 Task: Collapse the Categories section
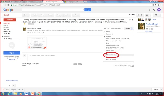point(3,36)
